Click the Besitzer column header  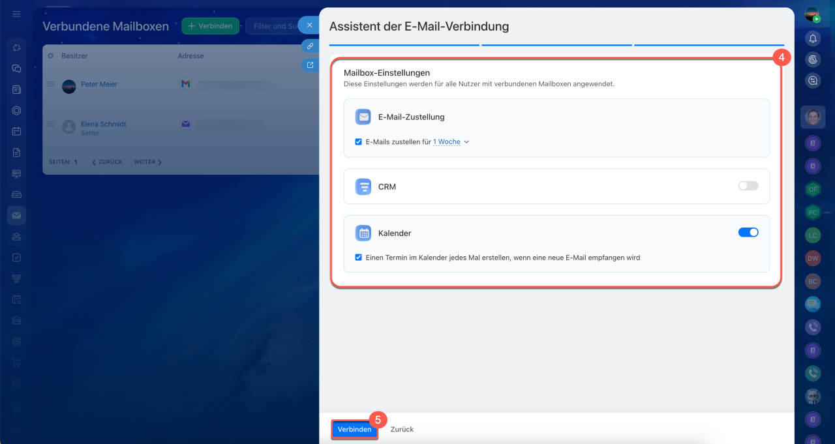click(x=74, y=56)
